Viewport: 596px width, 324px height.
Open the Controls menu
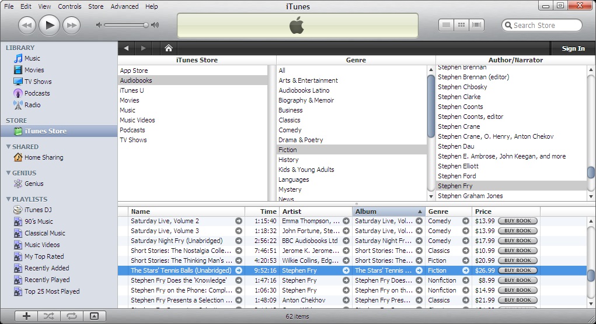(69, 6)
